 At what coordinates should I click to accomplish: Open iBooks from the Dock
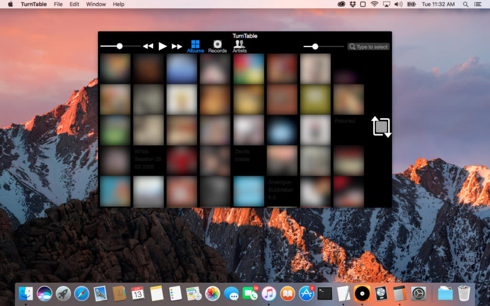[x=287, y=294]
